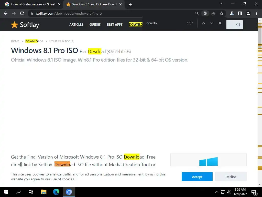Open taskbar search

(18, 192)
